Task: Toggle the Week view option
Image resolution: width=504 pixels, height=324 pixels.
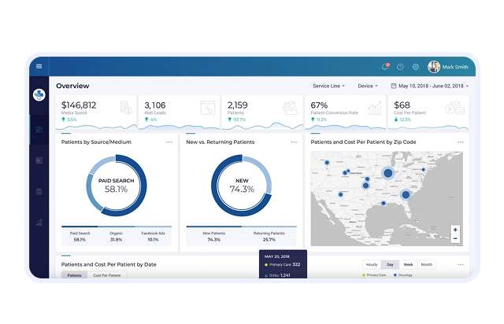Action: point(408,265)
